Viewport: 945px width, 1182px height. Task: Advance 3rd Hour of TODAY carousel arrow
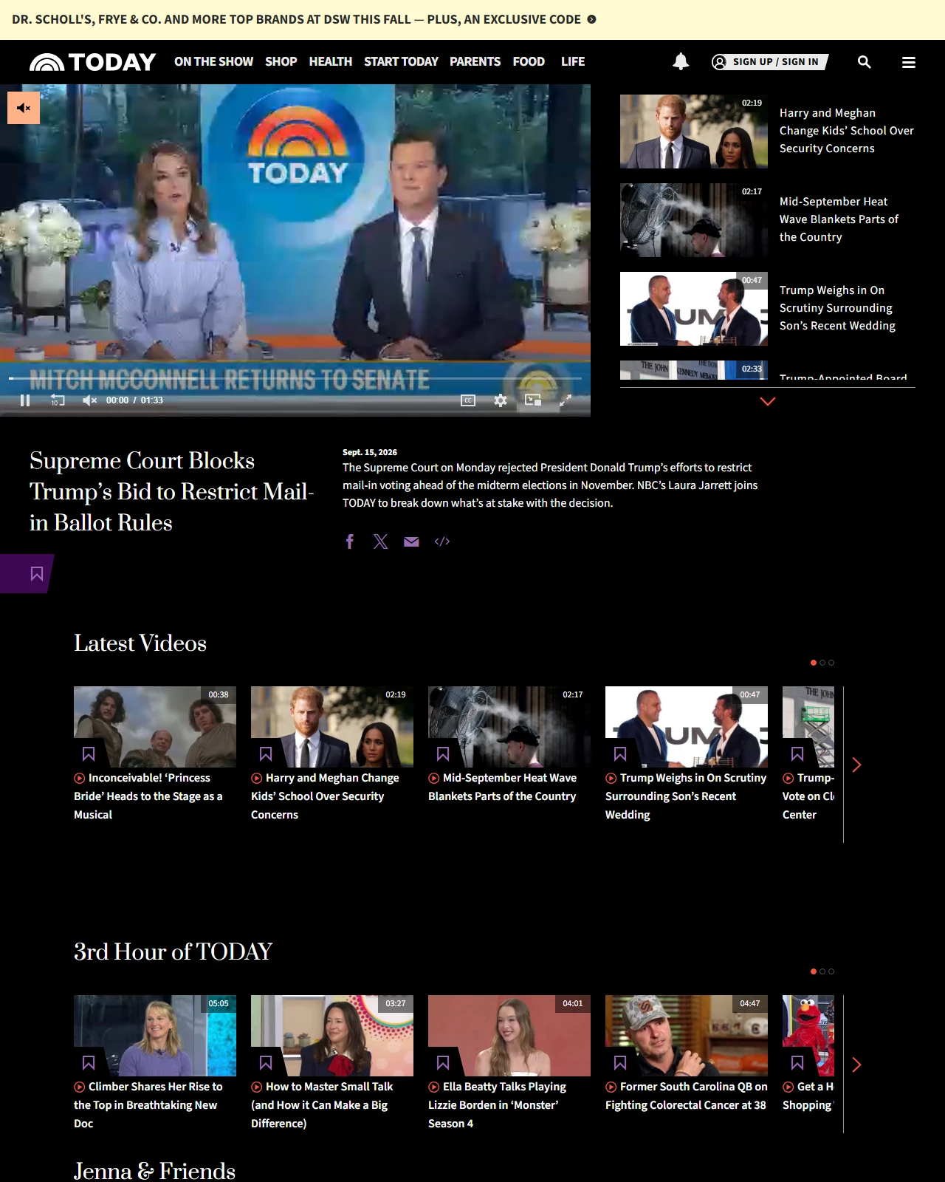(x=856, y=1065)
